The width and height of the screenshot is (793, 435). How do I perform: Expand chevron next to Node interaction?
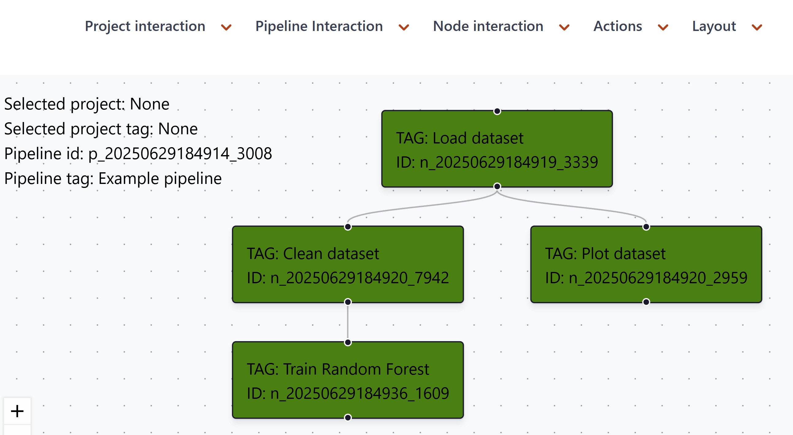pyautogui.click(x=564, y=27)
